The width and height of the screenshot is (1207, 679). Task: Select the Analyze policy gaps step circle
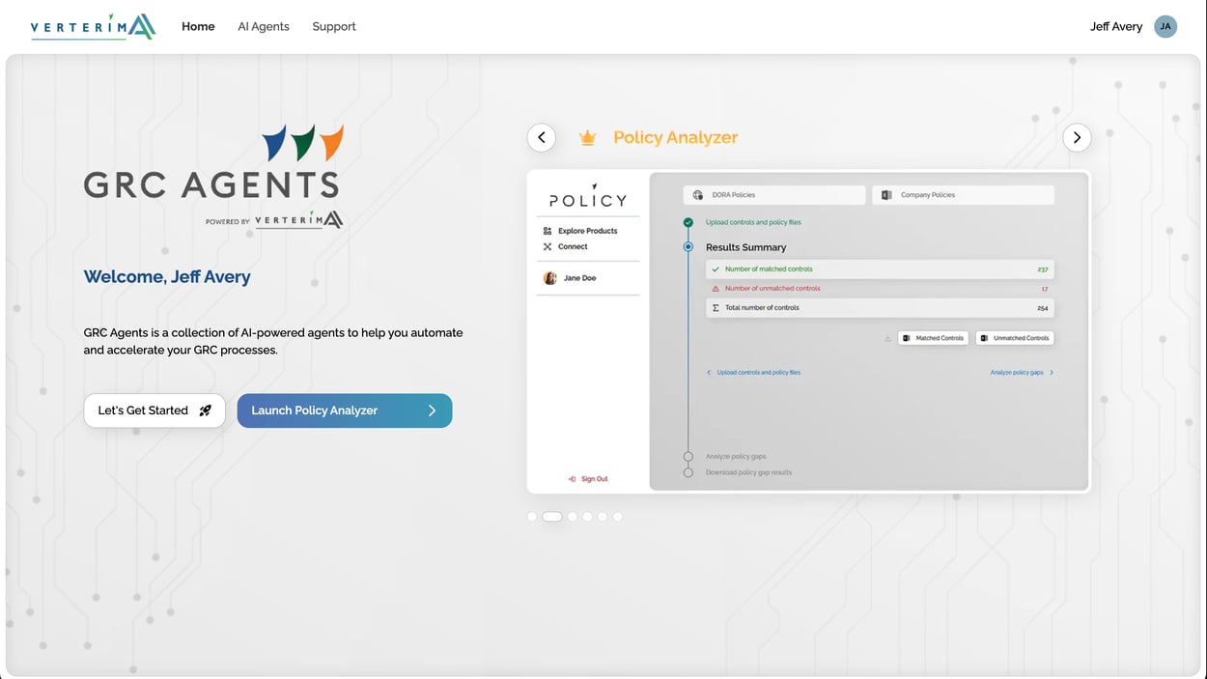687,455
